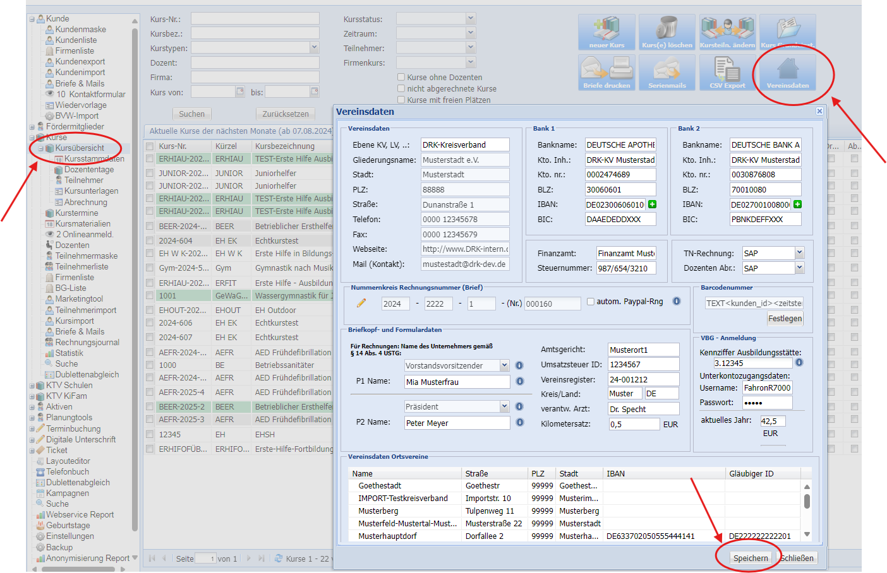Viewport: 887px width, 573px height.
Task: Click green plus icon beside Bank 1 IBAN
Action: [652, 204]
